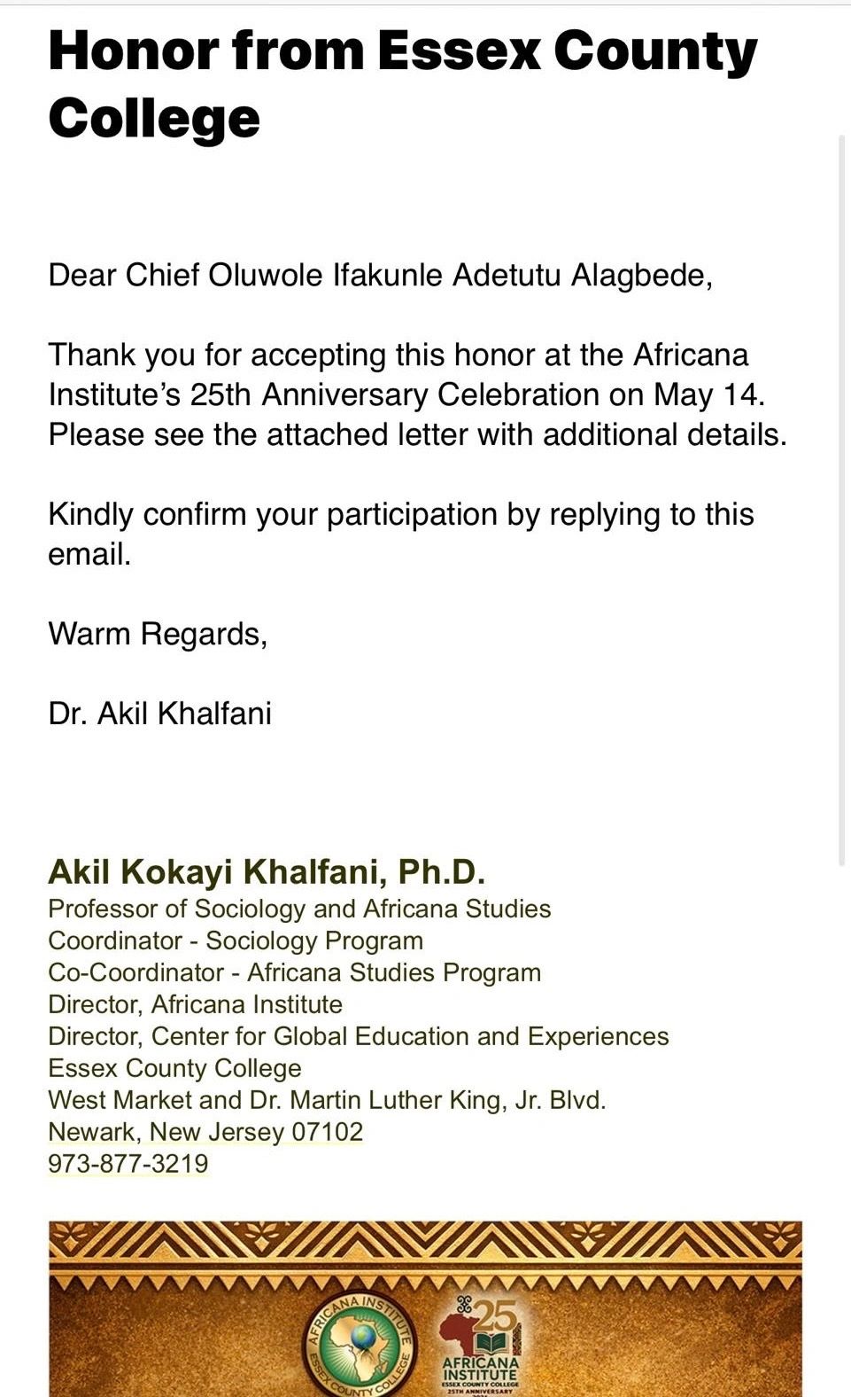Tap the phone number 973-877-3219

pyautogui.click(x=128, y=1164)
